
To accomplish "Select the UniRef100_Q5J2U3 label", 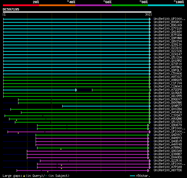I will 168,122.
